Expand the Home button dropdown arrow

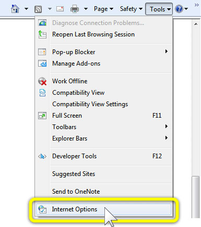[26, 9]
